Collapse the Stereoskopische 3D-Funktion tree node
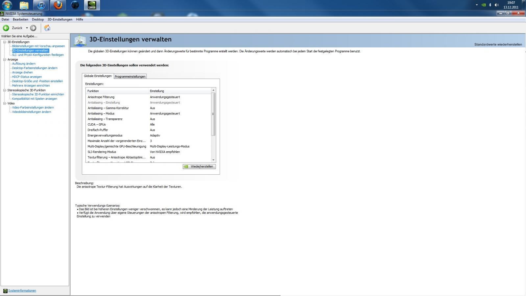526x296 pixels. (5, 90)
